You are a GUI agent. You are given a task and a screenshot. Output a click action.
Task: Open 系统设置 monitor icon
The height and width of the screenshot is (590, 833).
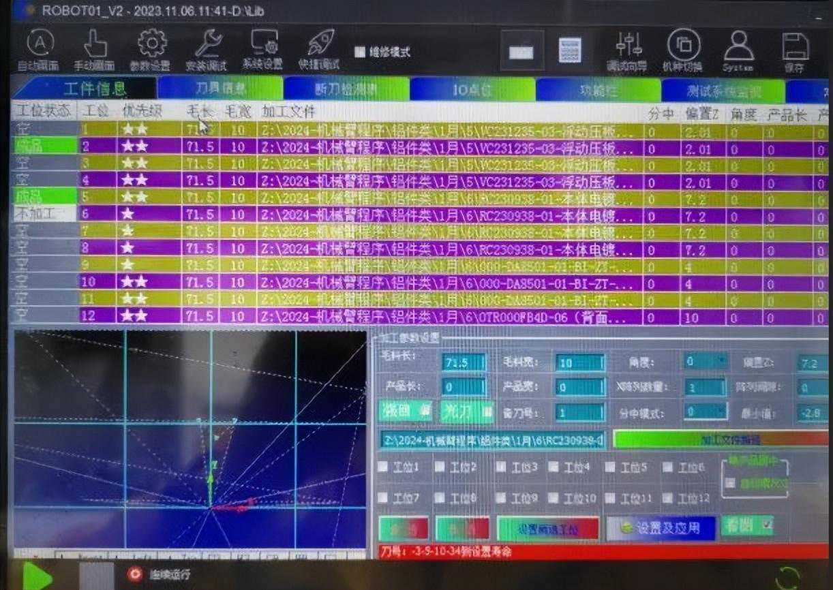pyautogui.click(x=263, y=48)
